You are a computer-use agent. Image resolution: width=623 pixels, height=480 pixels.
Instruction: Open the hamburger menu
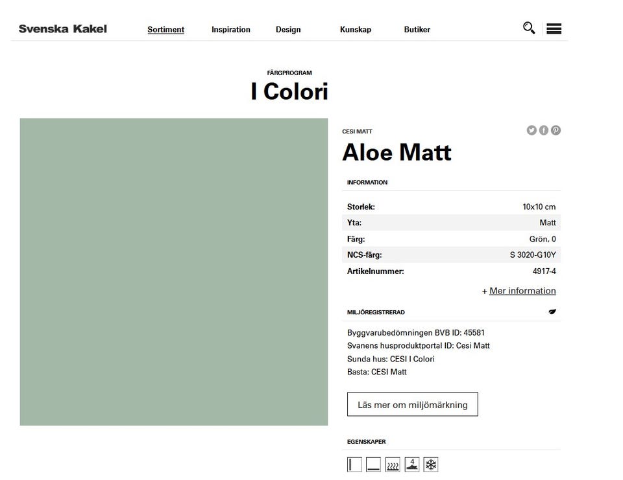pos(554,29)
